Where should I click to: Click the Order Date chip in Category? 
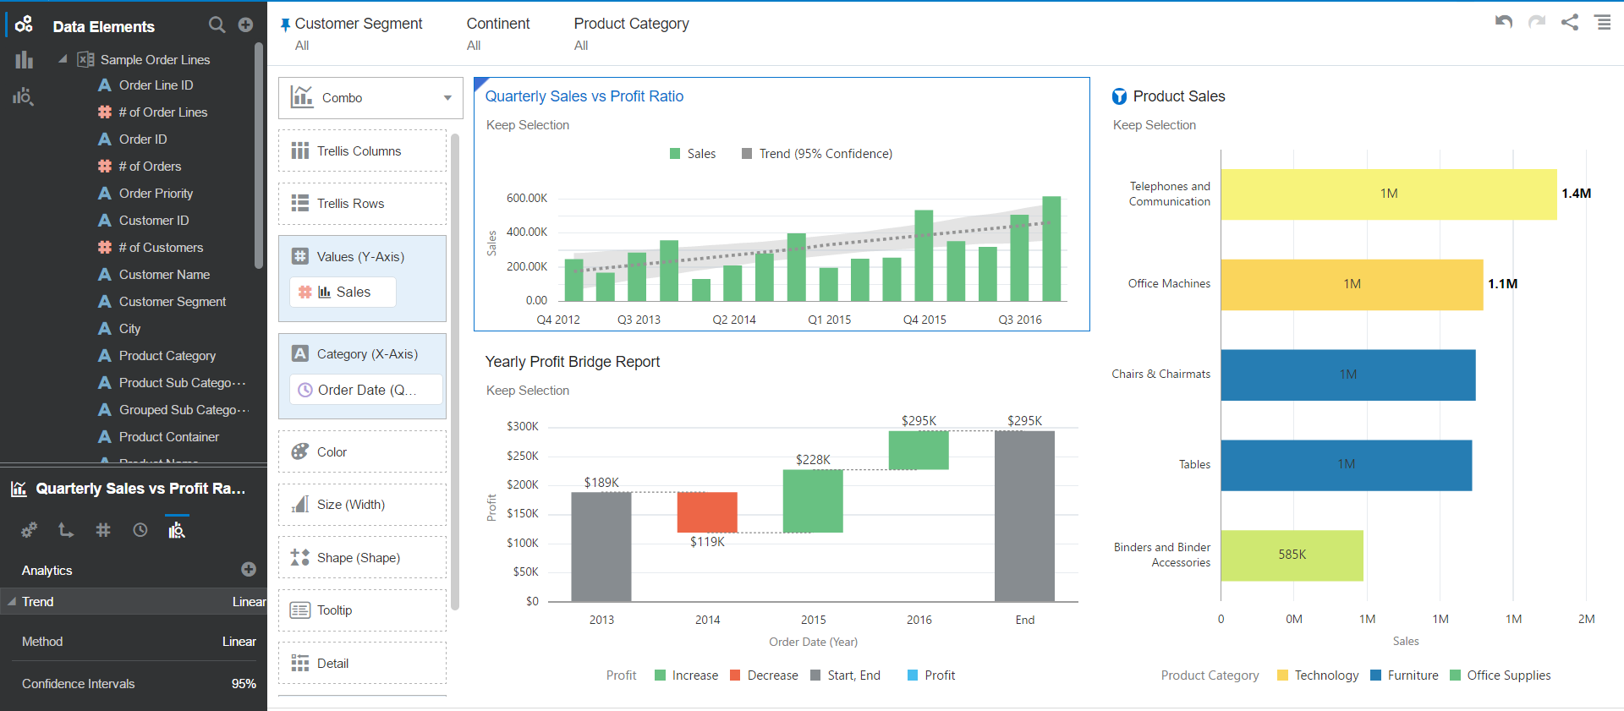pos(366,390)
